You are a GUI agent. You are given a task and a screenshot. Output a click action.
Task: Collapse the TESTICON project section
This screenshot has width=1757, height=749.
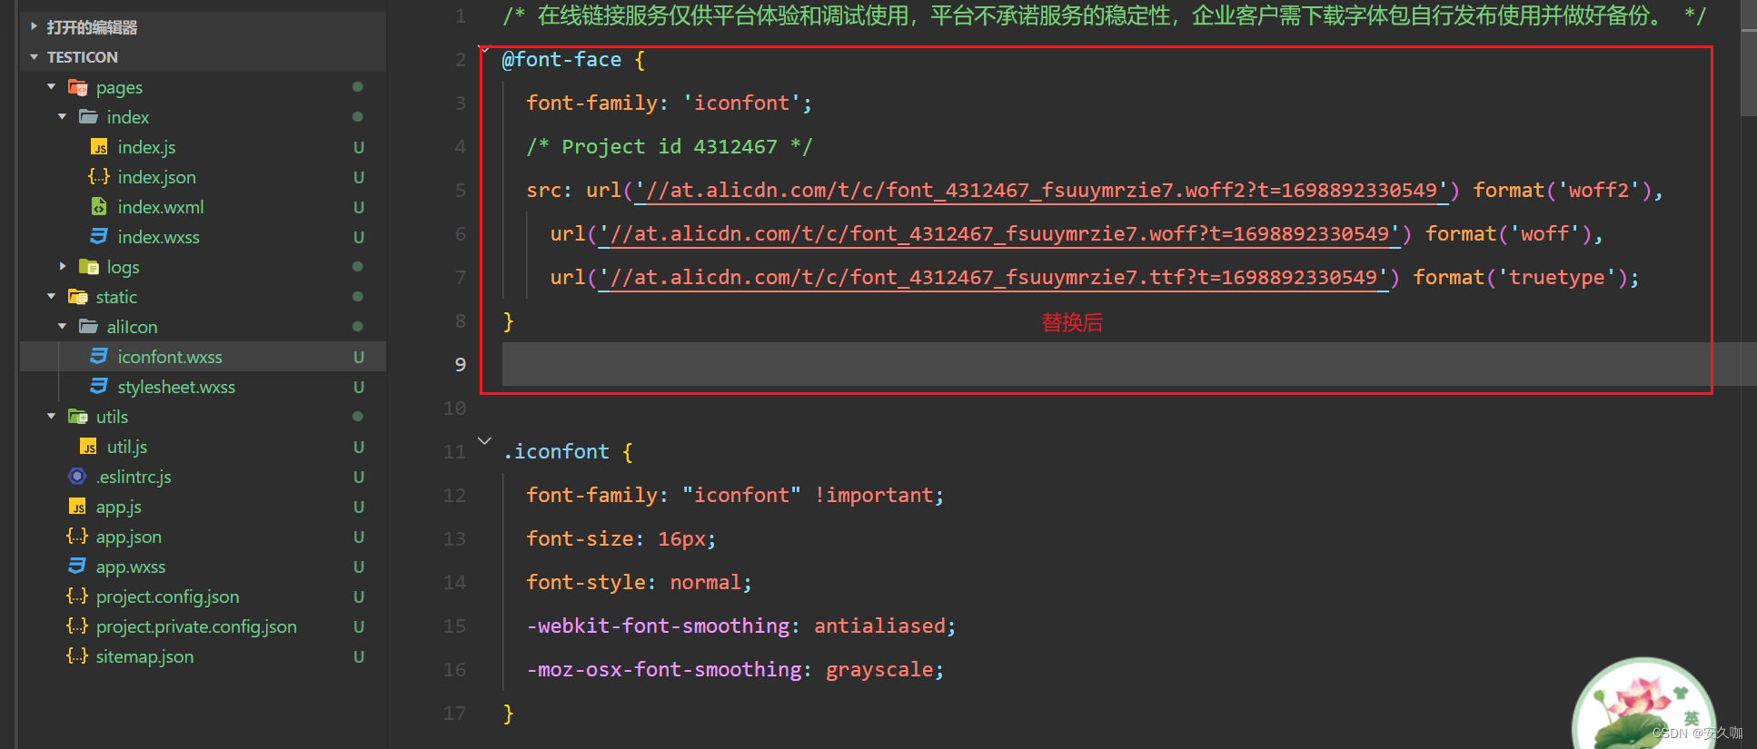(x=34, y=57)
